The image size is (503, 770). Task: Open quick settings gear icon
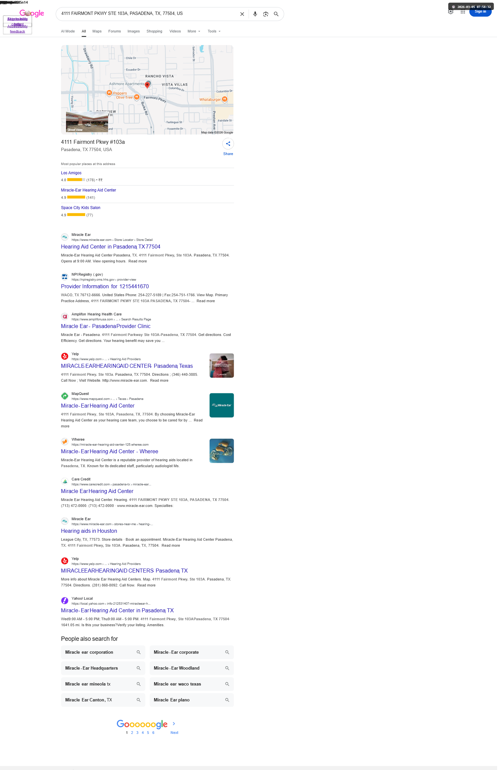pos(451,12)
